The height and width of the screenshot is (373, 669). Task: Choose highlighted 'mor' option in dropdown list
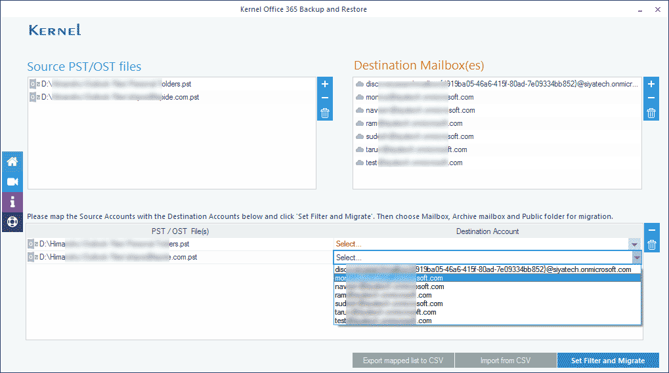pyautogui.click(x=487, y=278)
